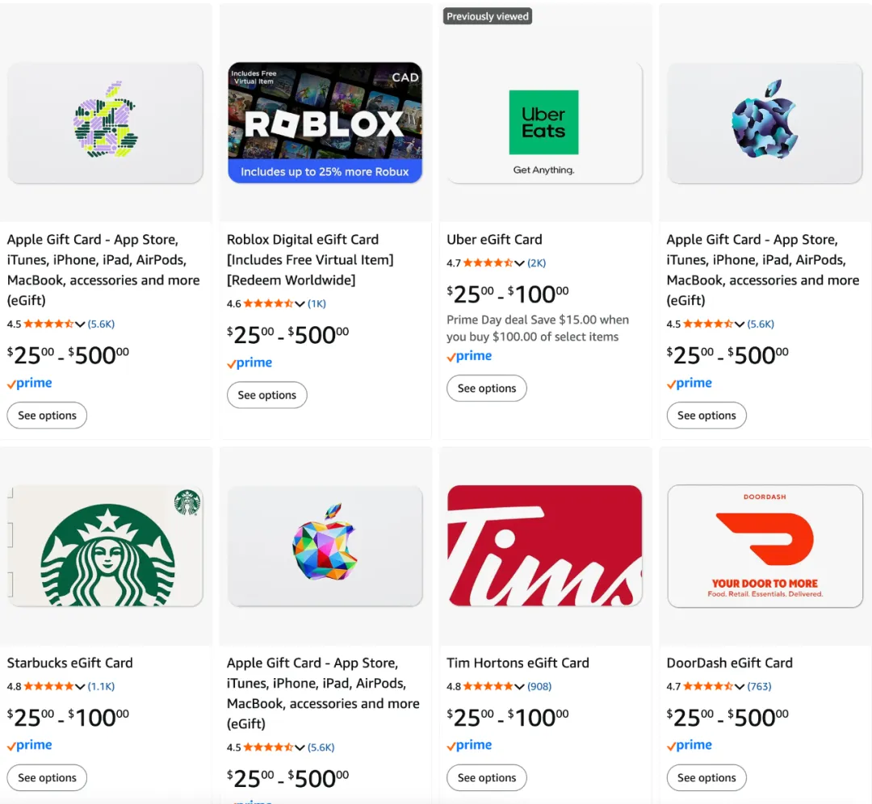Click See options under Starbucks eGift Card
The image size is (872, 804).
[47, 778]
